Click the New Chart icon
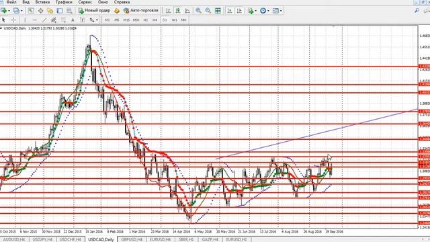 click(x=4, y=11)
